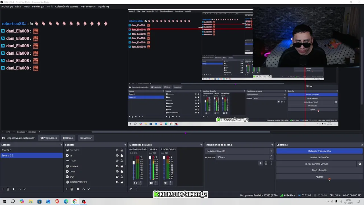Open source Propiedades button
The width and height of the screenshot is (364, 205).
pyautogui.click(x=49, y=138)
